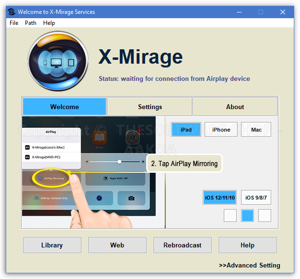Go to first tutorial step square
Viewport: 300px width, 279px height.
click(x=230, y=216)
